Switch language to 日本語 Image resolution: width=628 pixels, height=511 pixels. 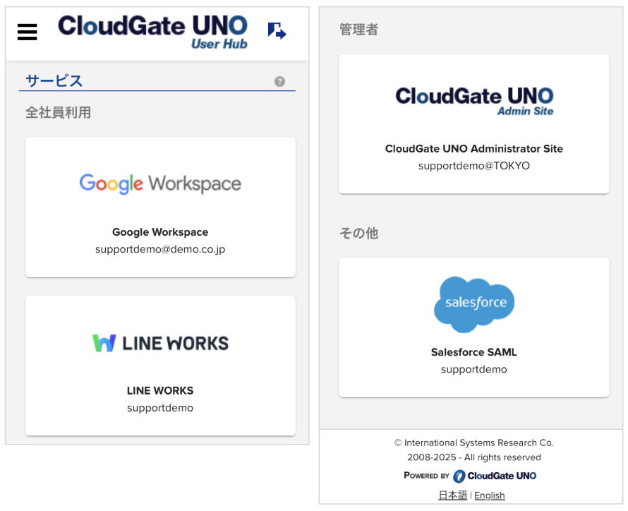pos(452,495)
